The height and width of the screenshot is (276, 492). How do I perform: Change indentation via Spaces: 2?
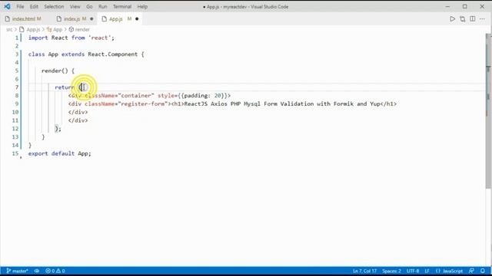pos(391,271)
